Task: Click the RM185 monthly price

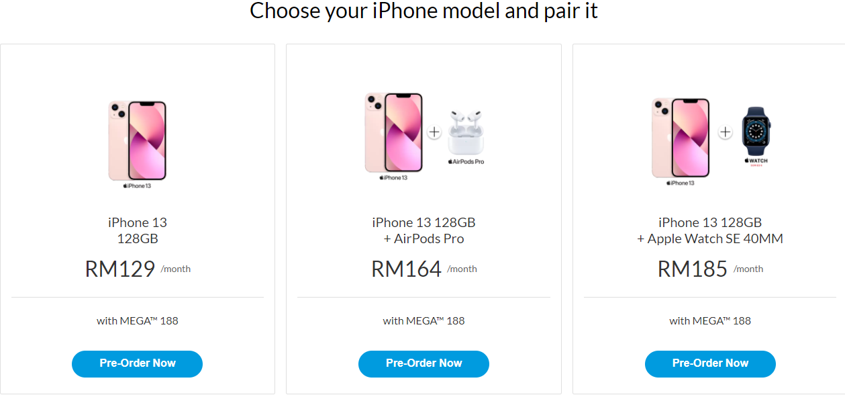Action: [710, 269]
